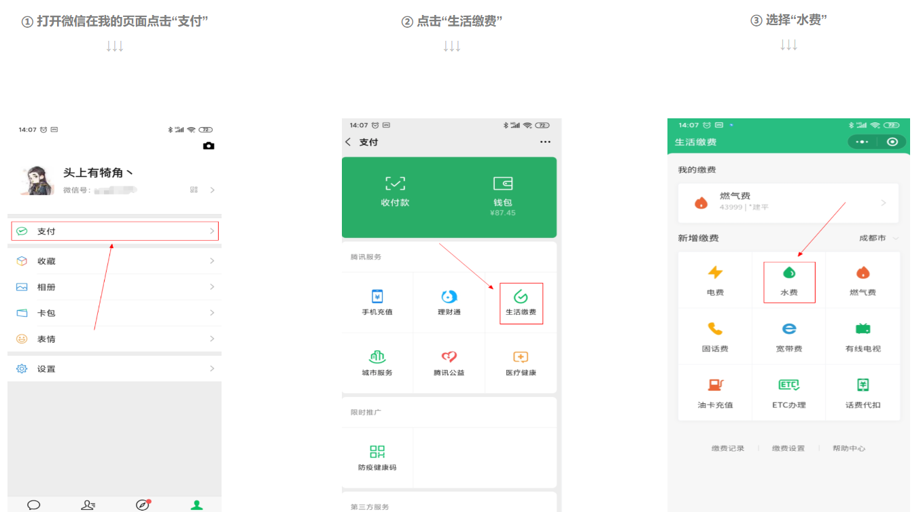This screenshot has height=512, width=923.
Task: Open the profile QR code chevron
Action: click(x=212, y=190)
